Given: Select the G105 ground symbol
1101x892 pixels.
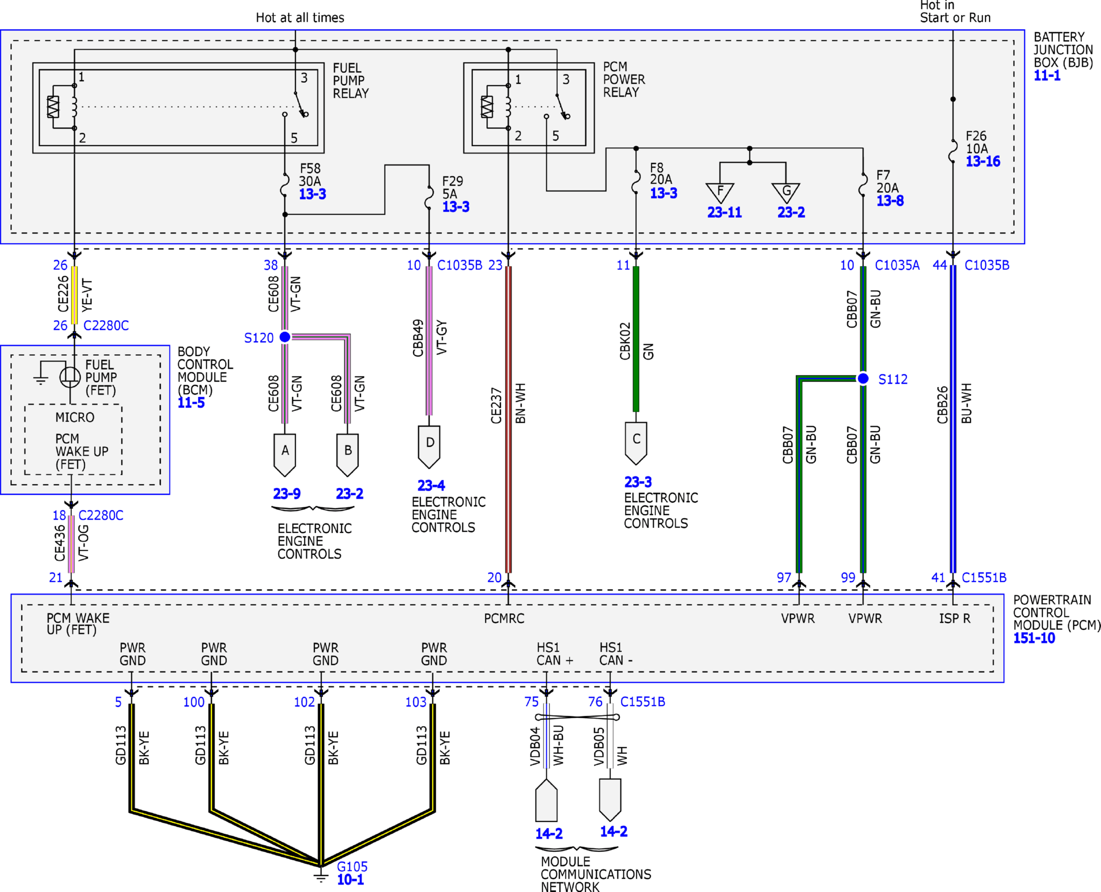Looking at the screenshot, I should point(320,876).
